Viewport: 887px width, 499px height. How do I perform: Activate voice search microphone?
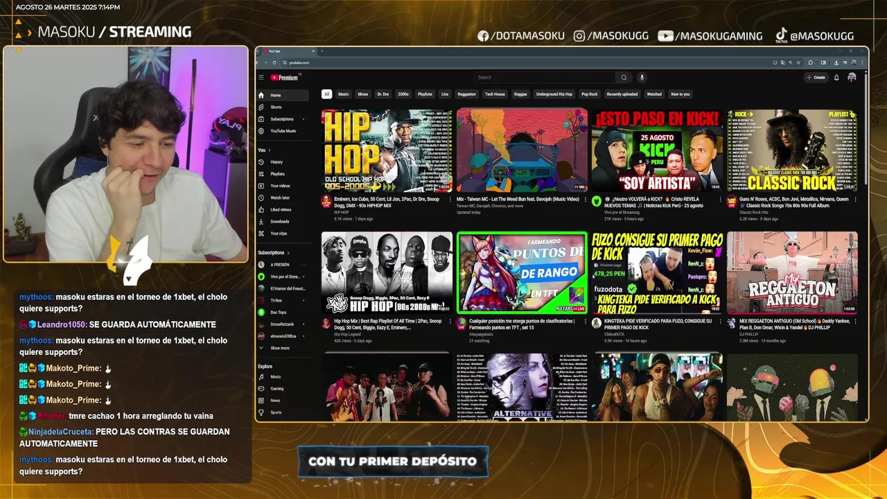pyautogui.click(x=642, y=78)
